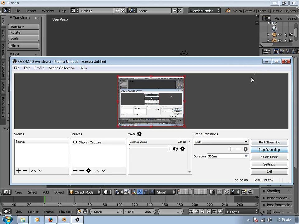Viewport: 299px width, 224px height.
Task: Toggle proportional editing circle in 3D header
Action: (x=220, y=192)
